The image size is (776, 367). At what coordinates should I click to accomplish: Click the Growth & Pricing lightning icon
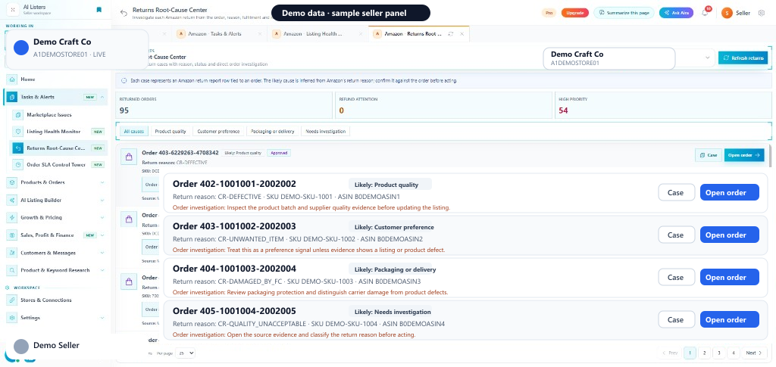[12, 217]
